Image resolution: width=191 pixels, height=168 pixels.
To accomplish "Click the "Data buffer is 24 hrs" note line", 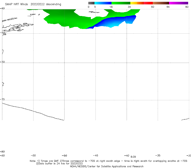I will click(x=59, y=164).
